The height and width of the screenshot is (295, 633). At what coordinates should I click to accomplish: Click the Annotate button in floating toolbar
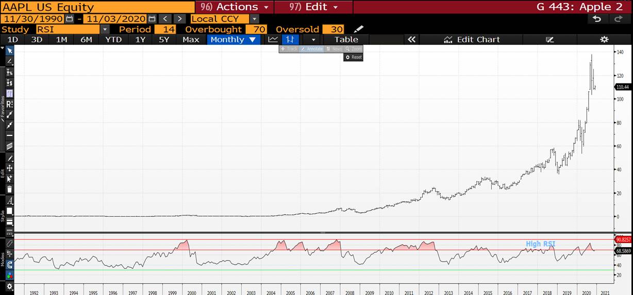[x=311, y=49]
